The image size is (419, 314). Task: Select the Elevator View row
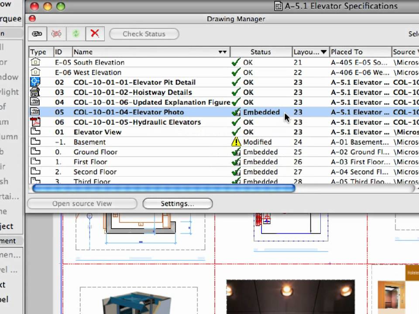coord(224,132)
